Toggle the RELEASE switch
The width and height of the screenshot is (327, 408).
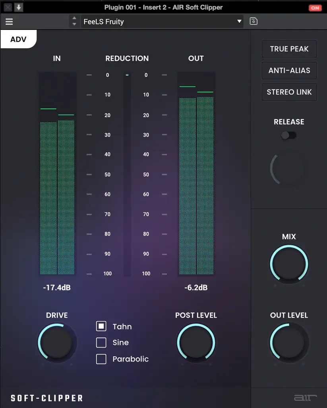pos(289,135)
